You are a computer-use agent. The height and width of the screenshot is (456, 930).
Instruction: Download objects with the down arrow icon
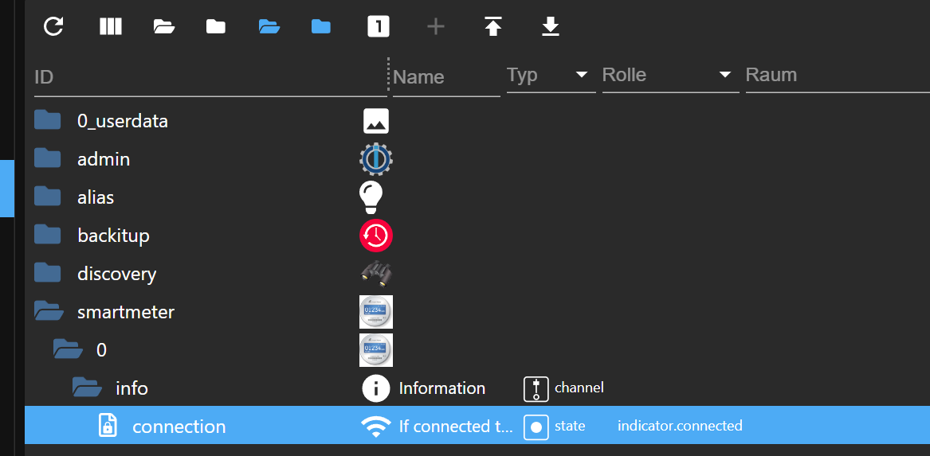pos(551,26)
